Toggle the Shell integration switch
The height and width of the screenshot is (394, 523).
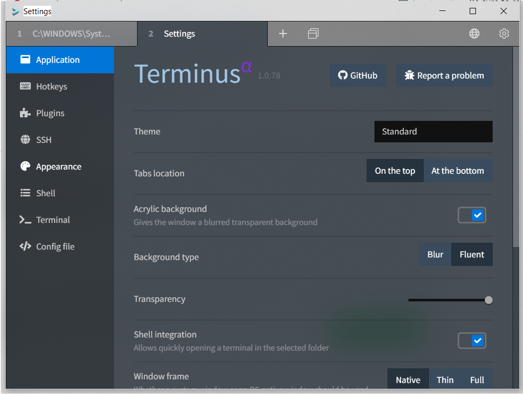click(472, 341)
